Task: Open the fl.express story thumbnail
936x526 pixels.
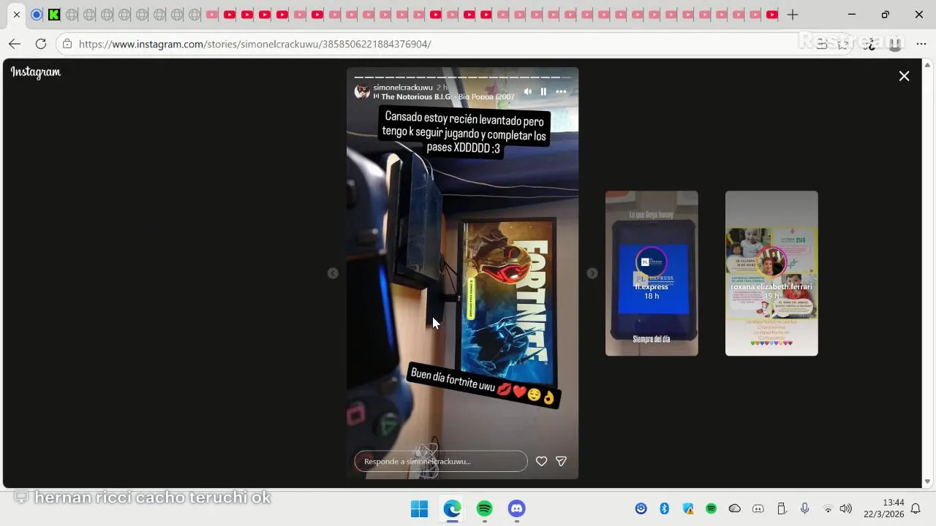Action: 652,273
